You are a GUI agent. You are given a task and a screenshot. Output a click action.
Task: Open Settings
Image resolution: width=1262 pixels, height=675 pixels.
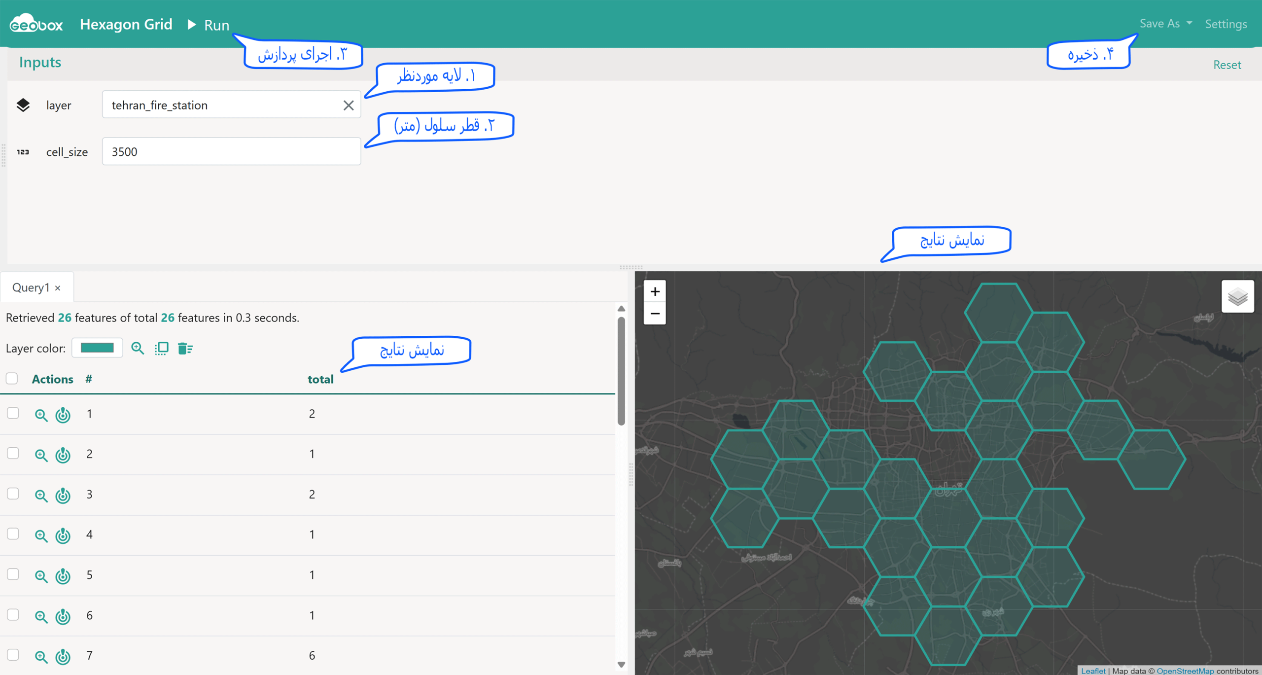tap(1226, 24)
